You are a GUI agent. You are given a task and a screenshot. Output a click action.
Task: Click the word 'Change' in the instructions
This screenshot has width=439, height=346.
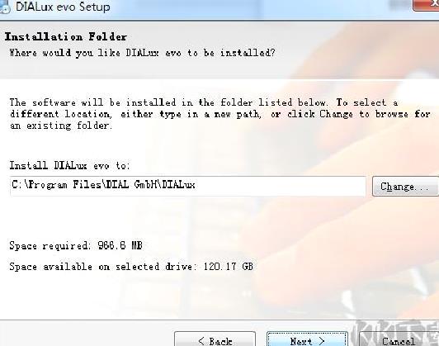[x=336, y=114]
